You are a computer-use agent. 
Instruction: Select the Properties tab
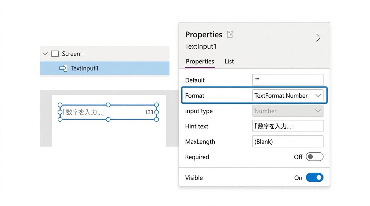click(x=200, y=62)
